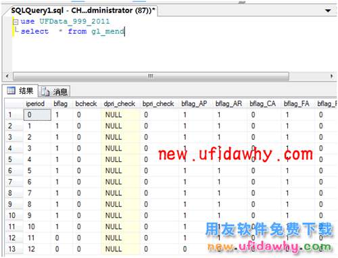Screen dimensions: 338x258
Task: Click the editor scroll left arrow
Action: [x=7, y=76]
